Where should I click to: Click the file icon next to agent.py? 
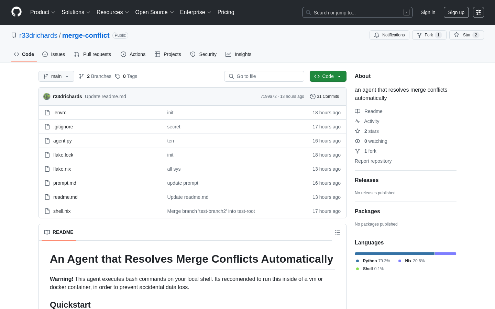[47, 141]
